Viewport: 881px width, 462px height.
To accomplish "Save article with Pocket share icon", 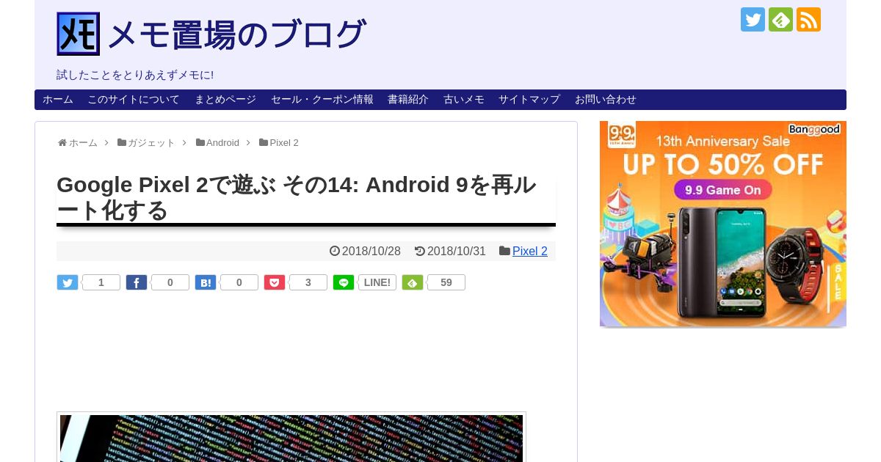I will coord(275,282).
